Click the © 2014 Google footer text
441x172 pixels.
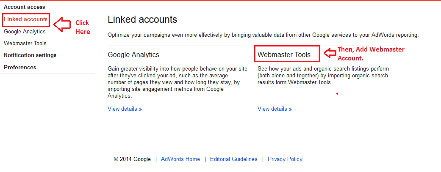tap(132, 159)
